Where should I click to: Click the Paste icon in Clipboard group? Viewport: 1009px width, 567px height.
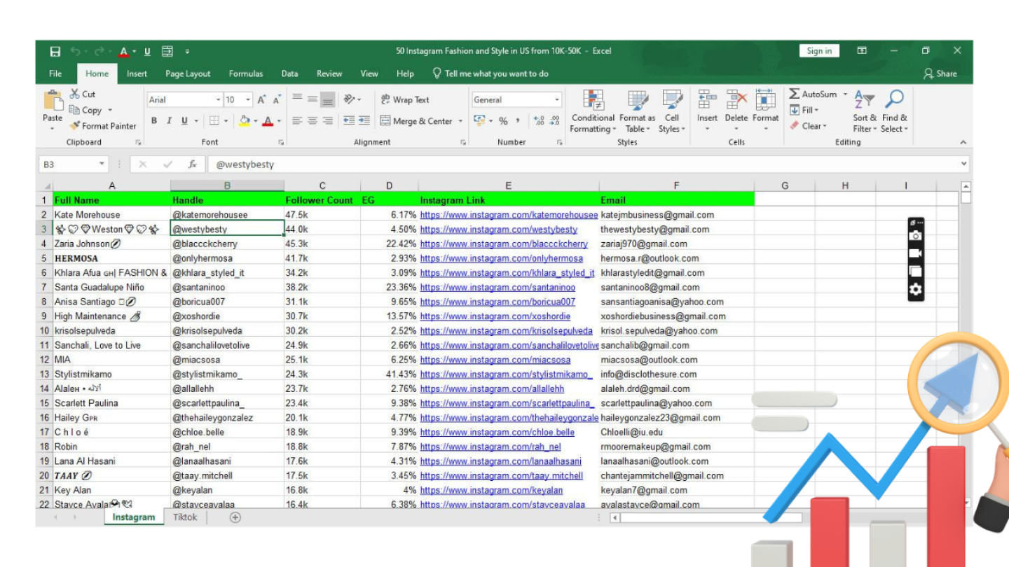(x=53, y=101)
